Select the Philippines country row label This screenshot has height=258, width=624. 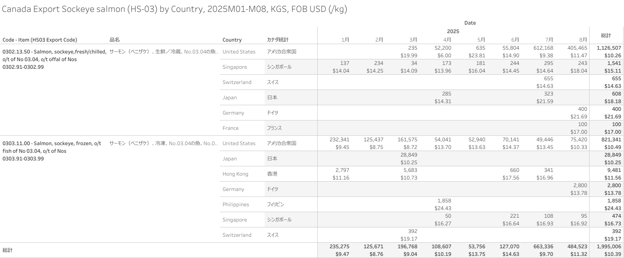click(x=236, y=205)
